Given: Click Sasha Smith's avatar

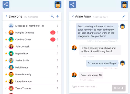Looking at the screenshot, I should click(11, 61).
